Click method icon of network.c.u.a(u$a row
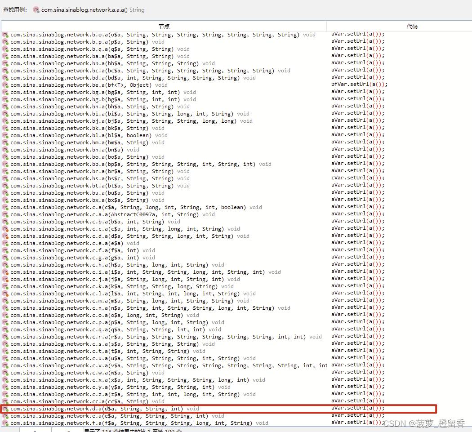 tap(5, 358)
